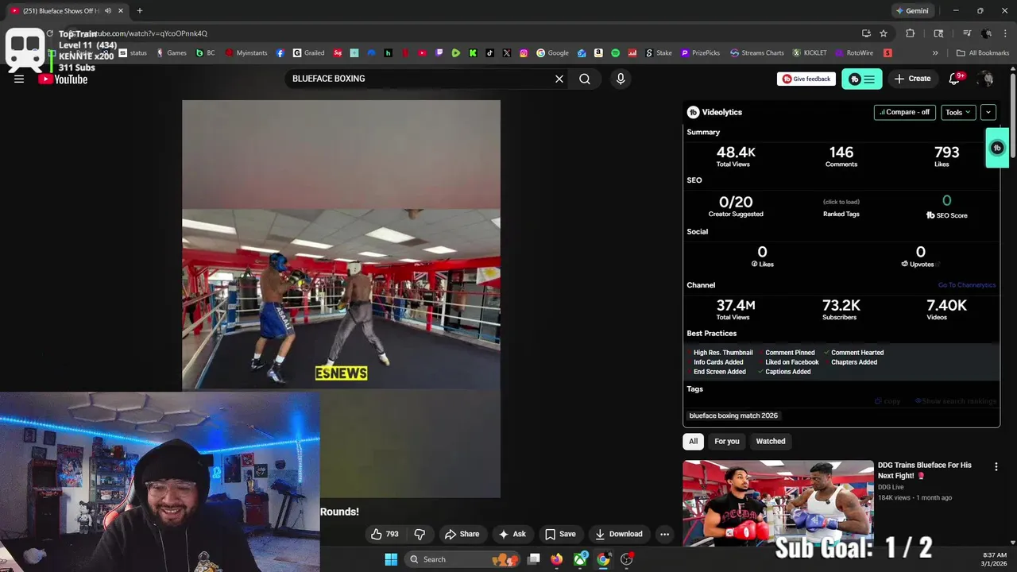Copy the video tags
Viewport: 1017px width, 572px height.
tap(887, 401)
